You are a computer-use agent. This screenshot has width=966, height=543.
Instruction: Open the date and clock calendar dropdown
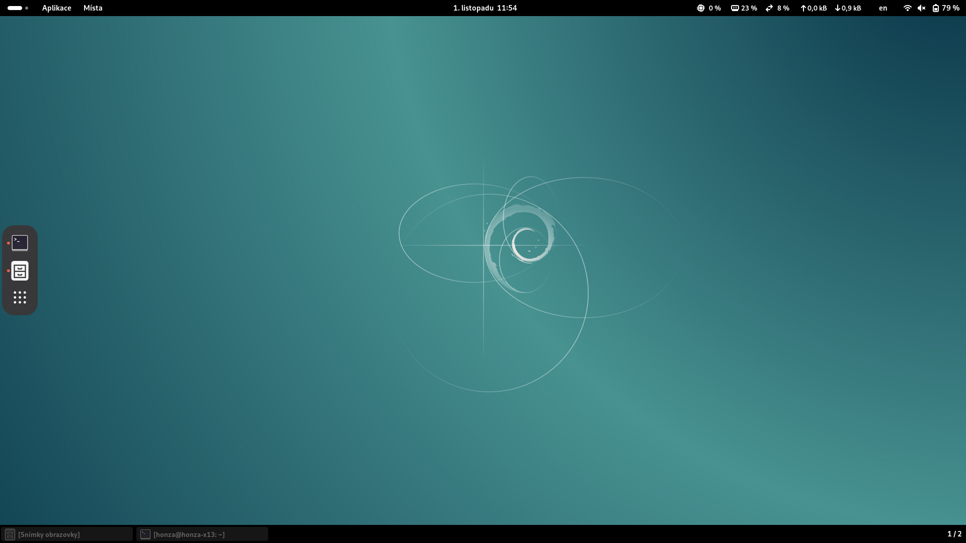click(485, 8)
